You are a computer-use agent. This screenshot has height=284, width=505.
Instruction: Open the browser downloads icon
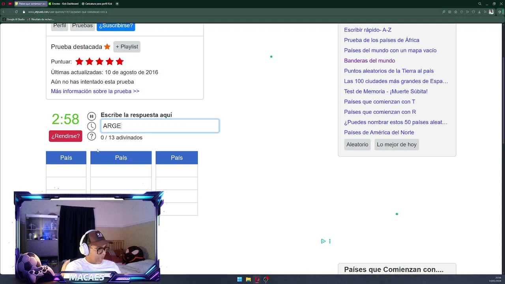(x=479, y=12)
